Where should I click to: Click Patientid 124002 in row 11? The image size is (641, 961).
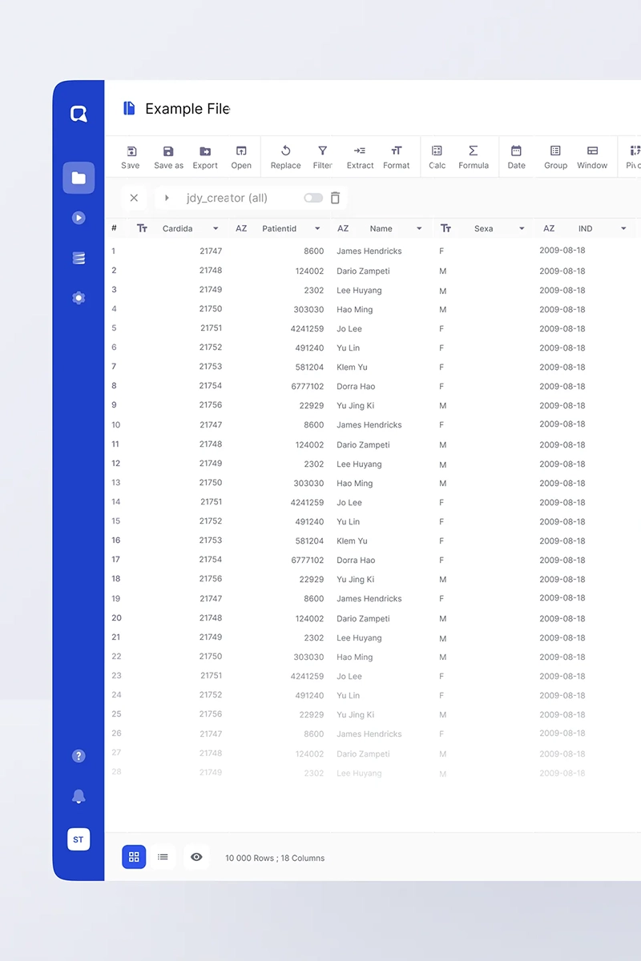[309, 445]
